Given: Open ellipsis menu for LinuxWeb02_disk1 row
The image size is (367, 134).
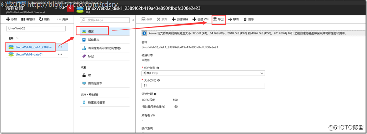Looking at the screenshot, I should click(60, 47).
